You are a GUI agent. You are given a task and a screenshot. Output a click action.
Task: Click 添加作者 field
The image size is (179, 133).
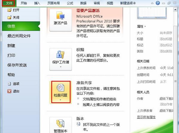(x=166, y=104)
